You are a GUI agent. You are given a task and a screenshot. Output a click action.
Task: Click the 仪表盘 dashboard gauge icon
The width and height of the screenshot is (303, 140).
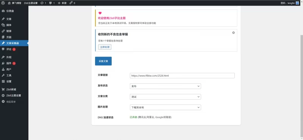pyautogui.click(x=3, y=11)
